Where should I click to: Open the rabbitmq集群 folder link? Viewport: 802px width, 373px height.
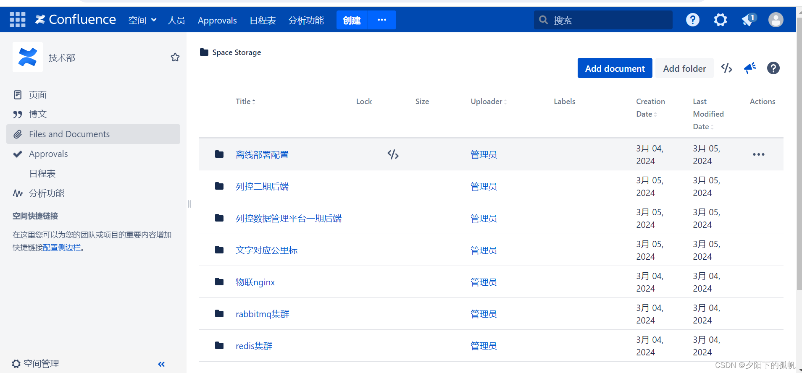(x=263, y=314)
